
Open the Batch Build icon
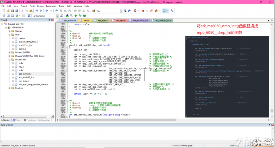tap(17, 16)
